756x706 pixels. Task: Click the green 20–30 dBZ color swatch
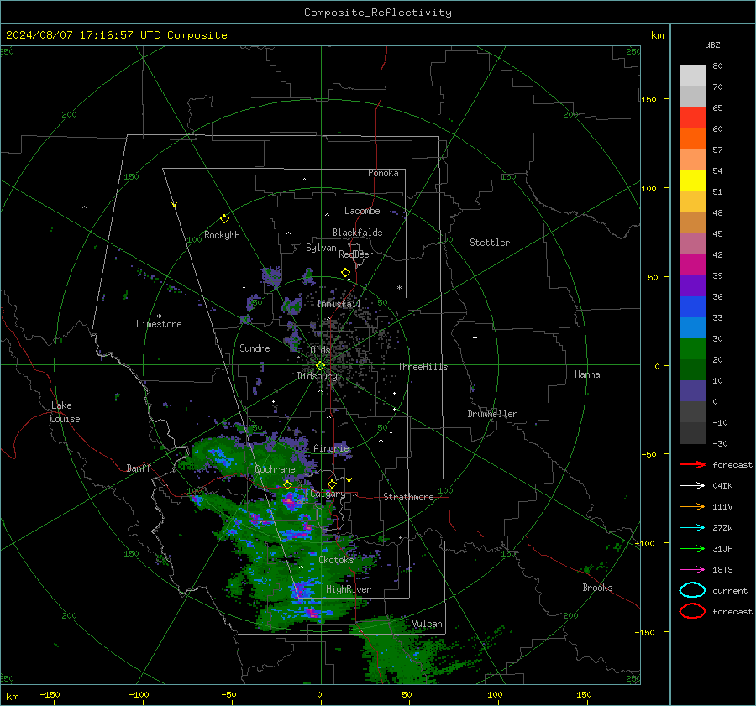[x=692, y=349]
